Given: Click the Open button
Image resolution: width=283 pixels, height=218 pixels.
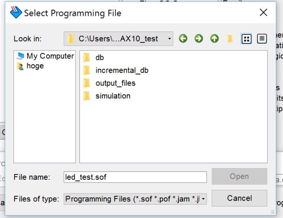Looking at the screenshot, I should coord(239,177).
